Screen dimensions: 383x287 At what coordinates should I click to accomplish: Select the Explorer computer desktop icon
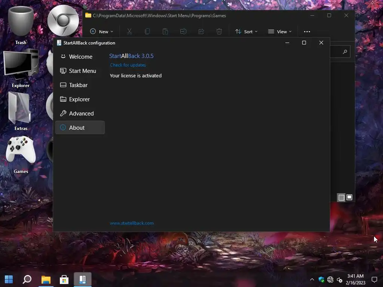[x=21, y=68]
